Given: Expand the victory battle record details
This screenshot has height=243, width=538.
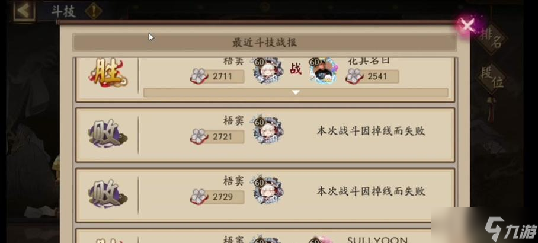Looking at the screenshot, I should coord(296,92).
